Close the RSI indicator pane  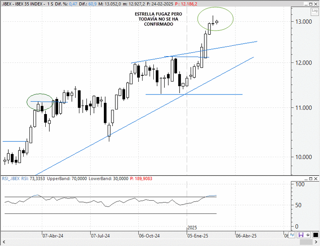(316, 179)
